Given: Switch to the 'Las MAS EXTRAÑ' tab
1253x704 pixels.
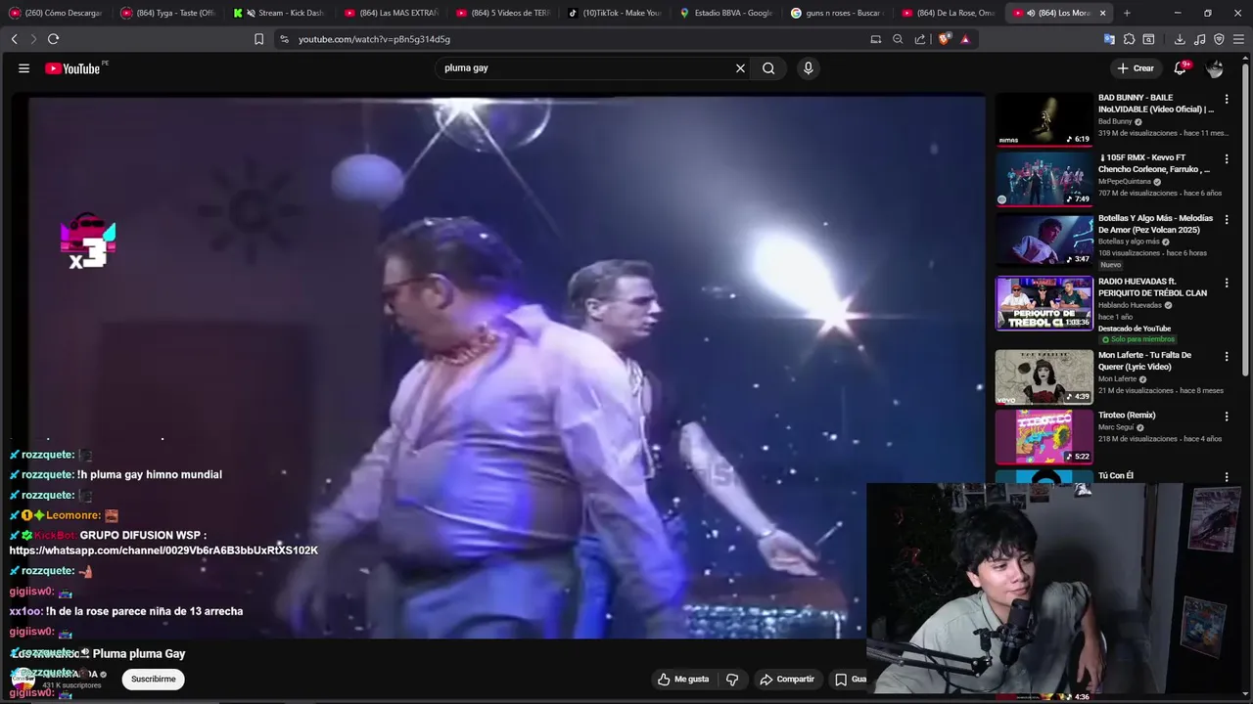Looking at the screenshot, I should pyautogui.click(x=391, y=13).
